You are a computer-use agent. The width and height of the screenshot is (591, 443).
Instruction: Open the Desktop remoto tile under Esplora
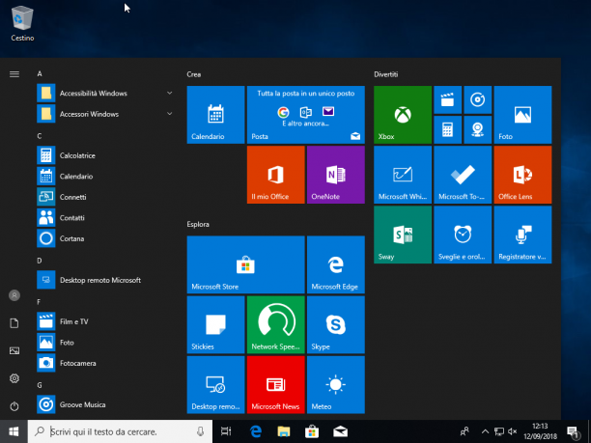215,385
